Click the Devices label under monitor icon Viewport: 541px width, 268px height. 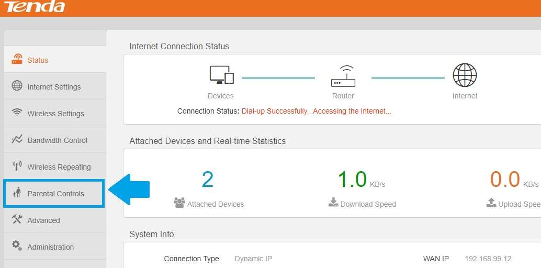[221, 96]
